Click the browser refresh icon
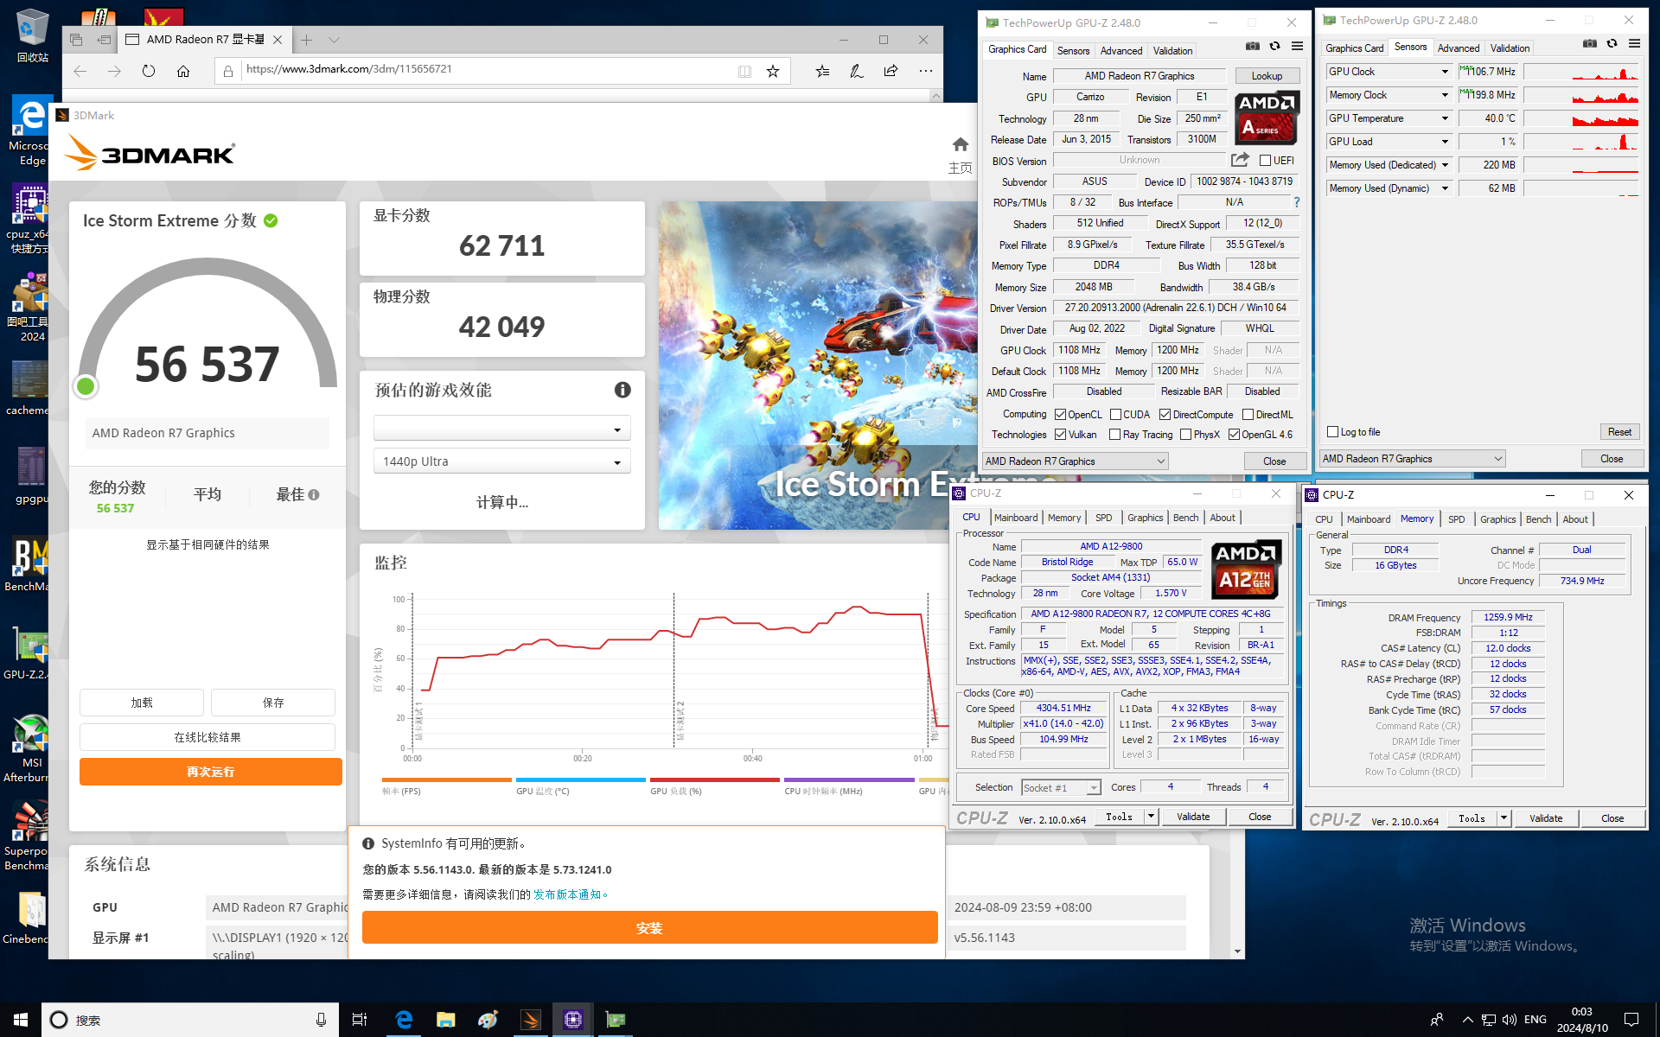The image size is (1660, 1037). click(x=149, y=71)
